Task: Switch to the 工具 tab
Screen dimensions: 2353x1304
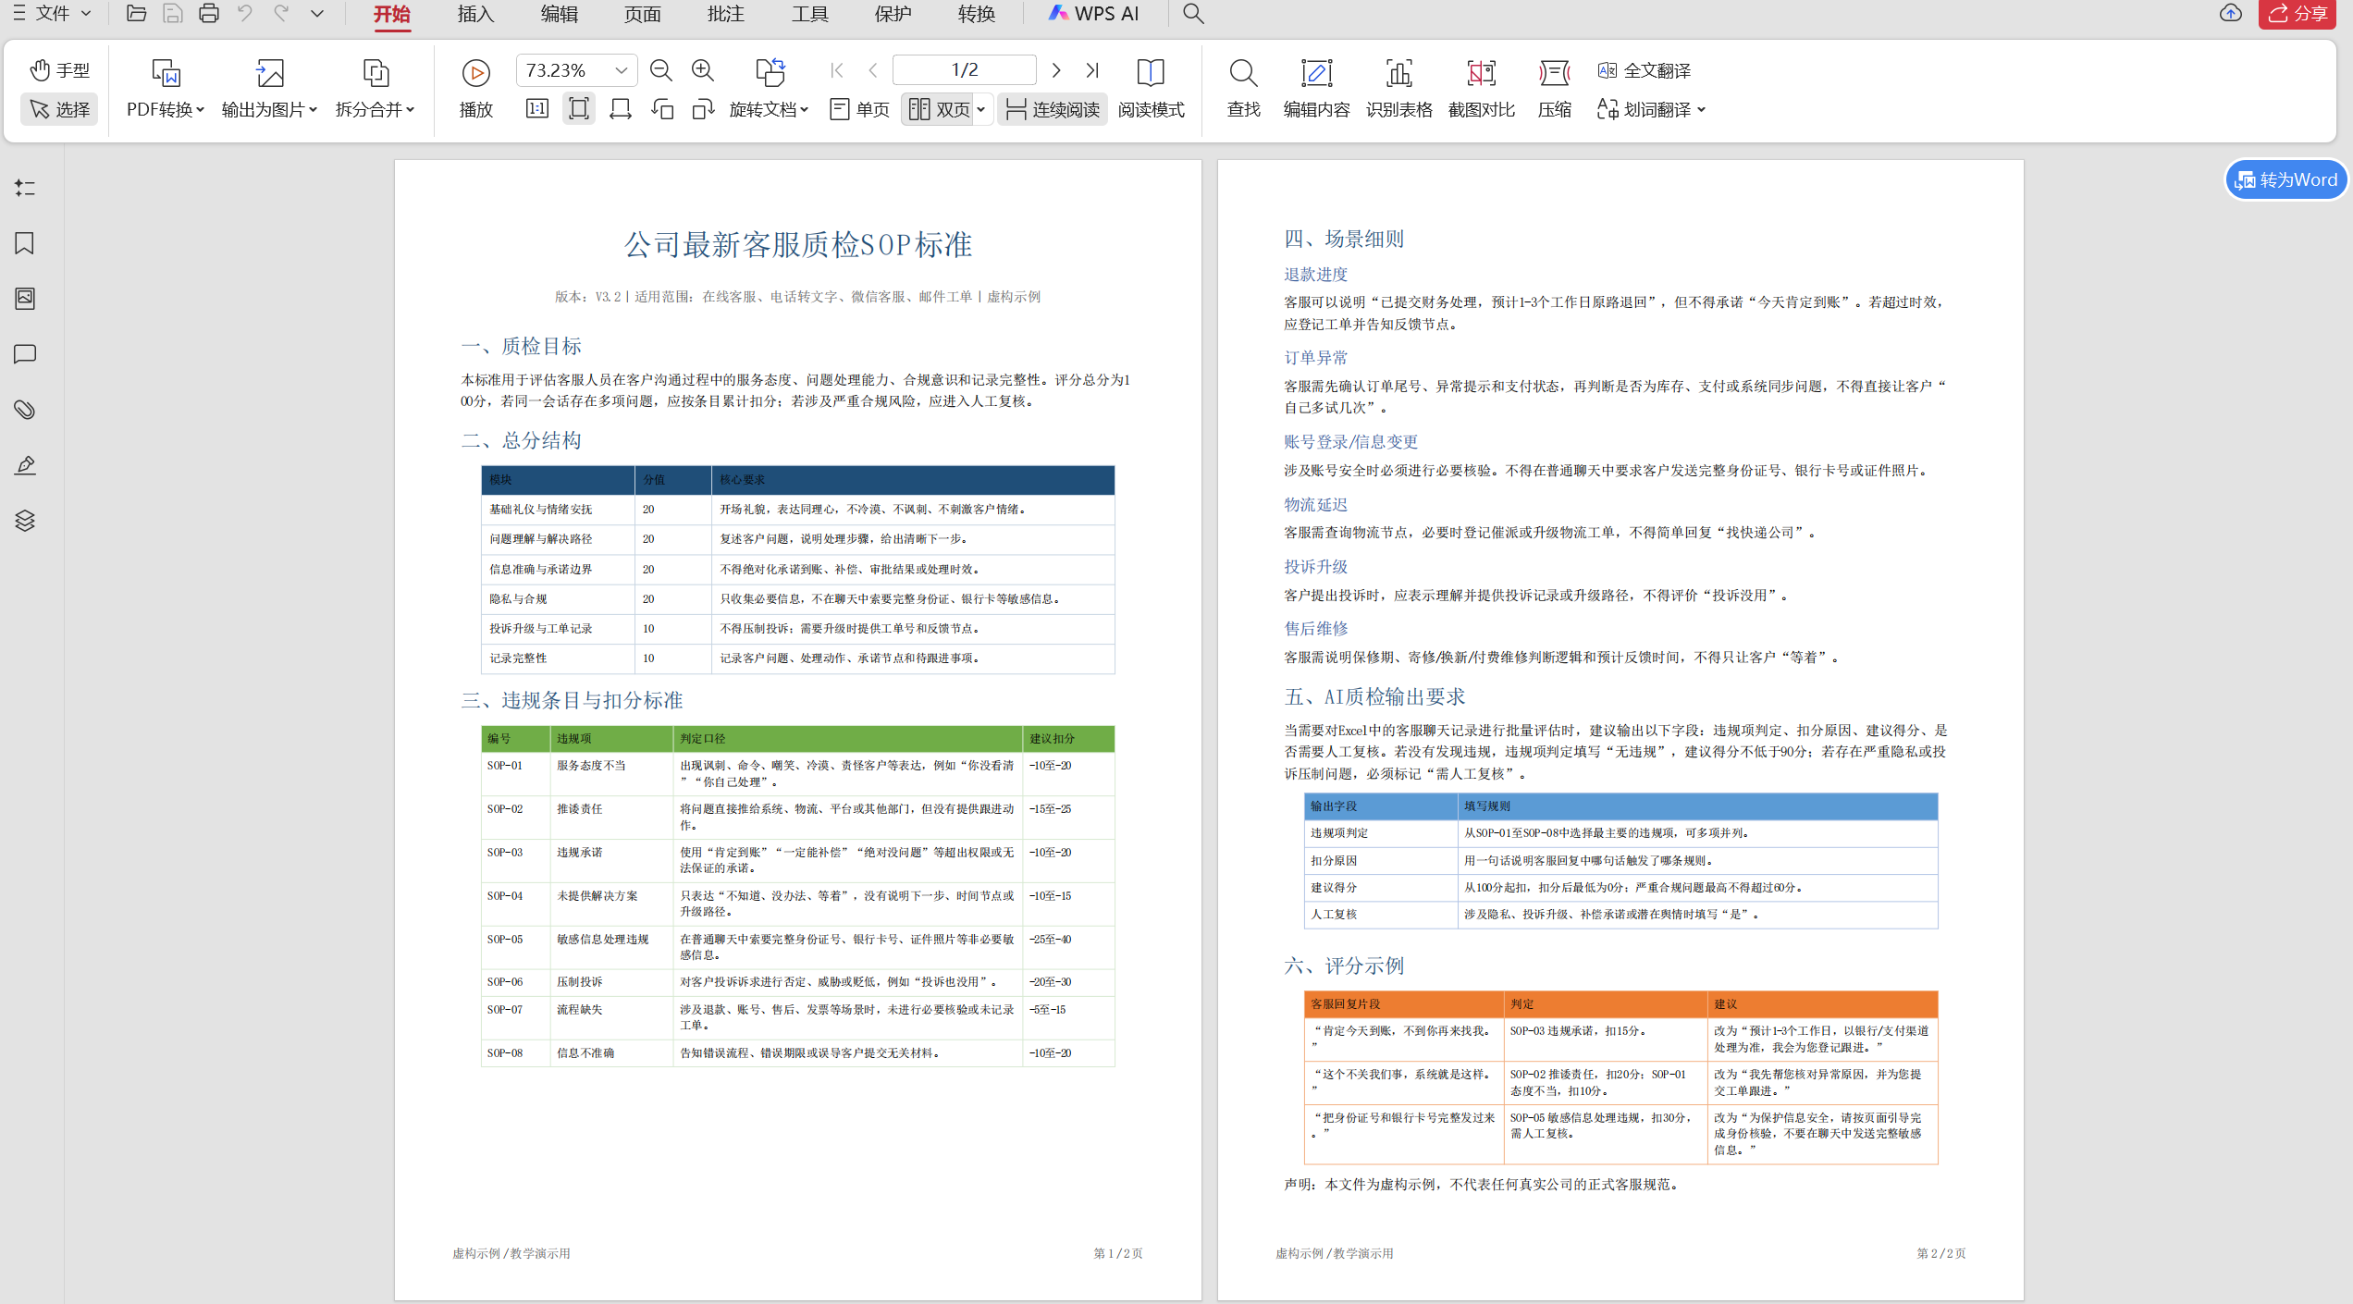Action: click(809, 14)
